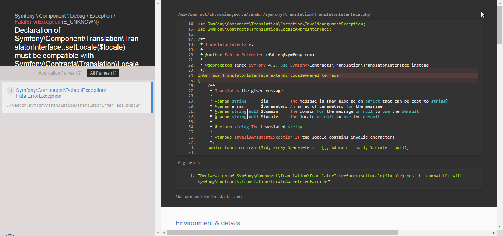Select the FatalErrorException stack frame entry
The height and width of the screenshot is (236, 503).
[x=61, y=93]
